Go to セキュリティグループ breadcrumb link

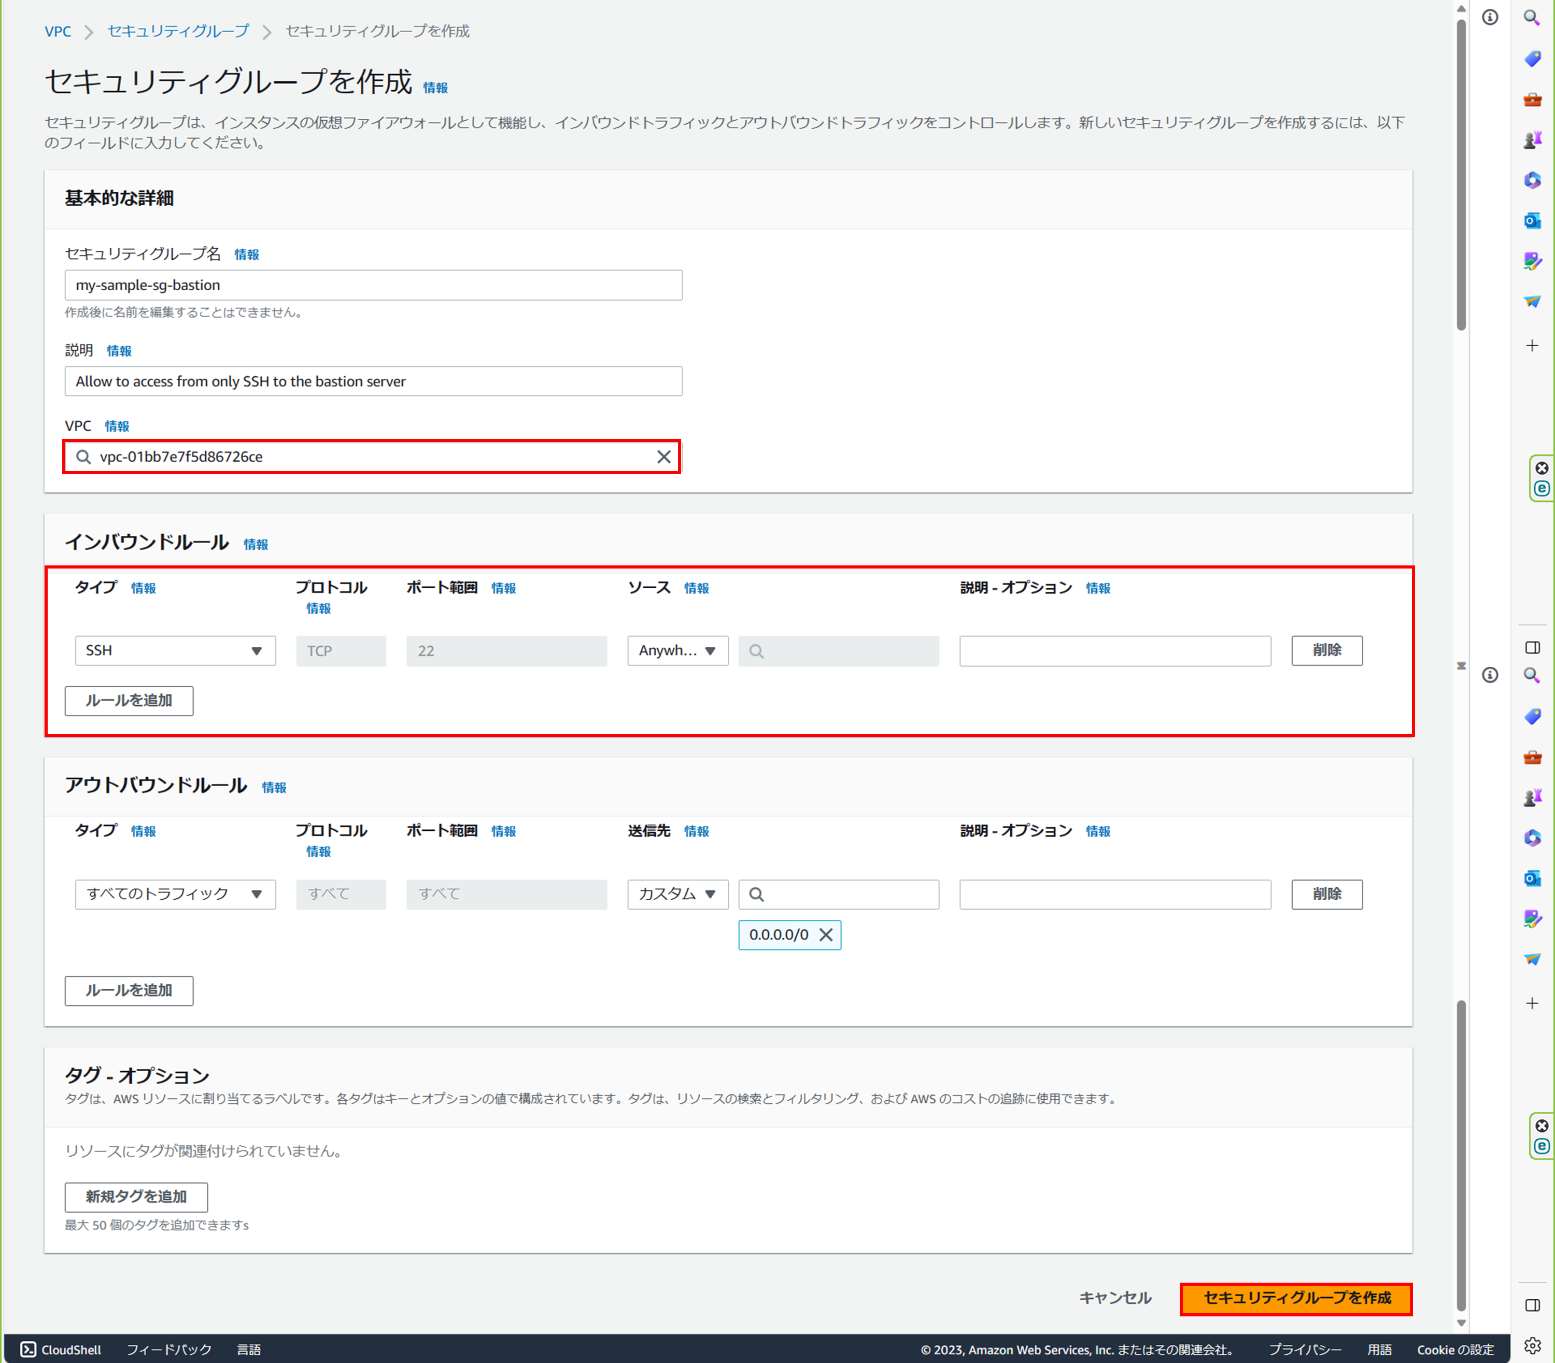pos(178,31)
